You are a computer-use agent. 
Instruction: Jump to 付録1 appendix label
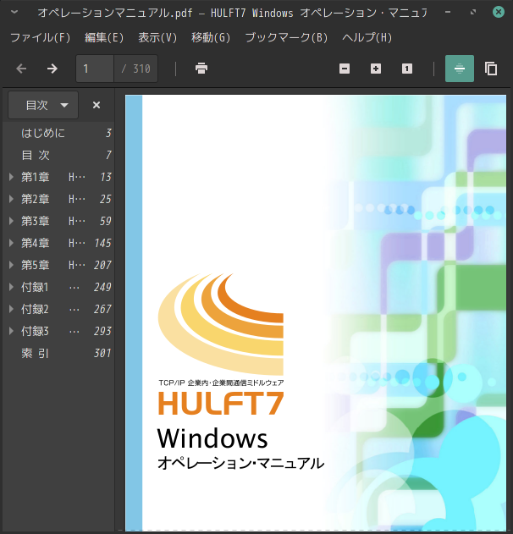pyautogui.click(x=35, y=287)
